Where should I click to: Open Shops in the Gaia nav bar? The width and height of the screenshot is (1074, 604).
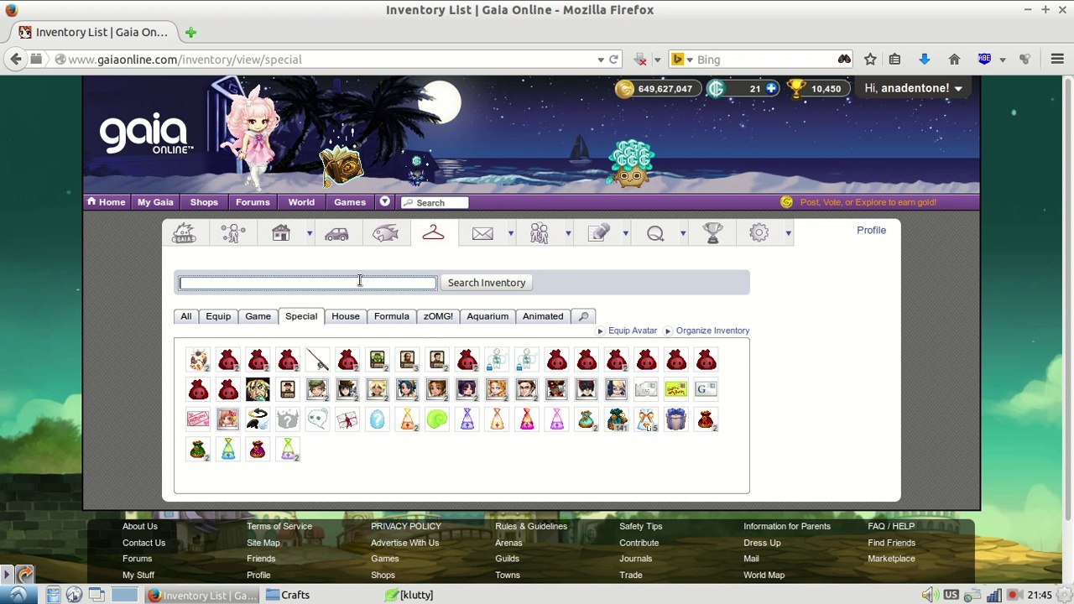(x=204, y=202)
